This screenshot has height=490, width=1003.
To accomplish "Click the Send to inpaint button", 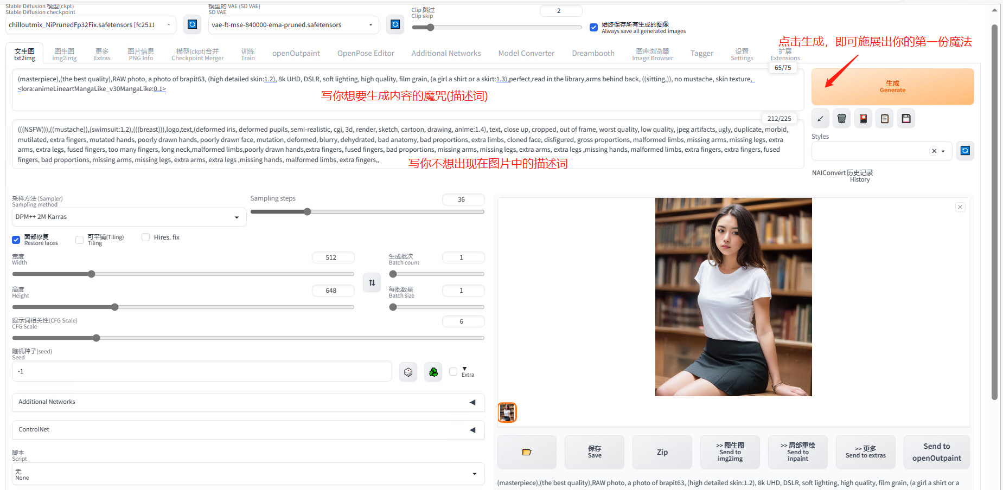I will 797,452.
